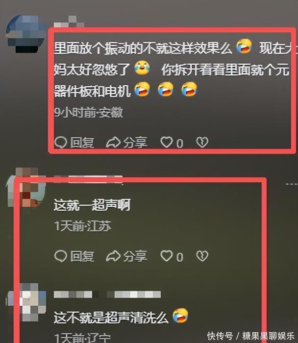Tap the reply bubble icon under the Anhui comment
This screenshot has width=298, height=343.
point(61,143)
